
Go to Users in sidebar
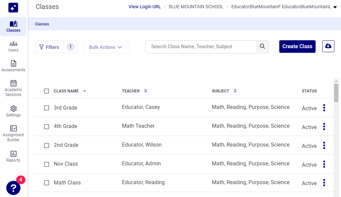point(13,47)
